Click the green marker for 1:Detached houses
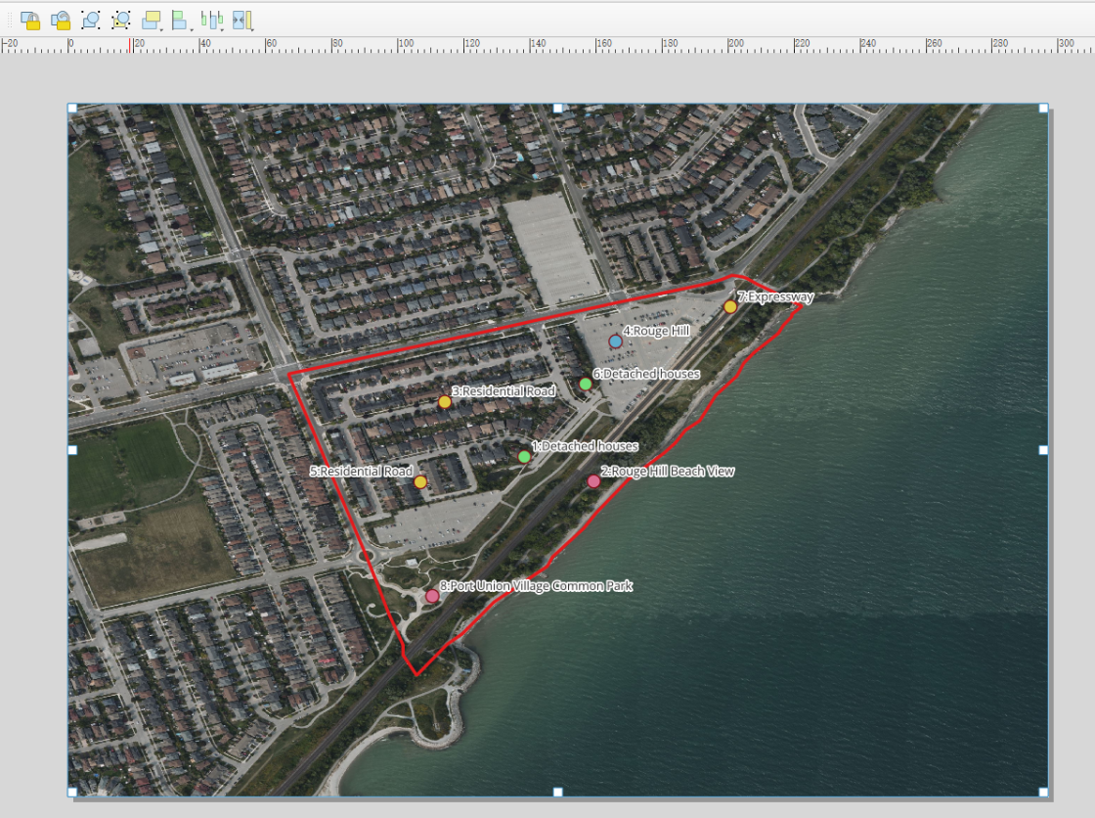This screenshot has height=818, width=1095. click(x=524, y=457)
